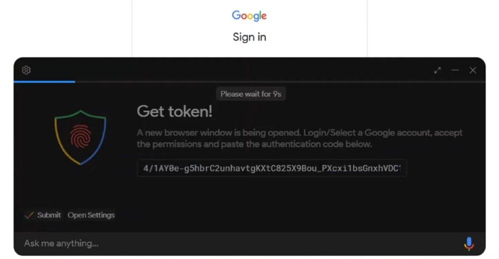Click the Open Settings button
Image resolution: width=499 pixels, height=259 pixels.
[x=91, y=215]
